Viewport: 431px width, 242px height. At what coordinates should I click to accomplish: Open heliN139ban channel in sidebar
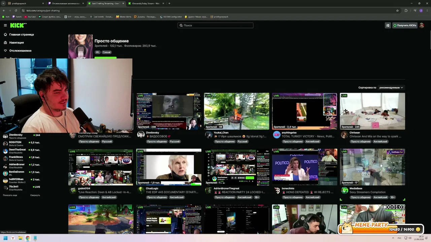pyautogui.click(x=22, y=180)
